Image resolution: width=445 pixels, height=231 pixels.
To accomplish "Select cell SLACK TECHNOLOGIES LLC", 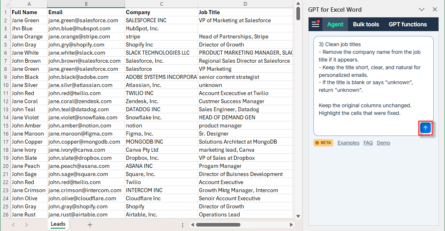I will 162,53.
